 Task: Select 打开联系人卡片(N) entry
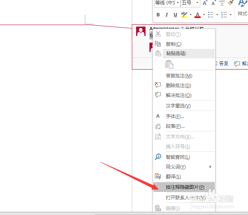tap(184, 198)
